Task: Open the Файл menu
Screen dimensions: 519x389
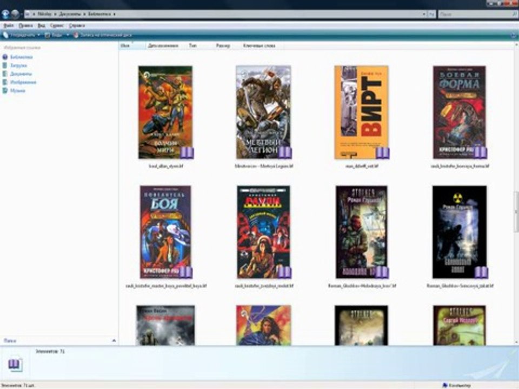Action: (x=8, y=25)
